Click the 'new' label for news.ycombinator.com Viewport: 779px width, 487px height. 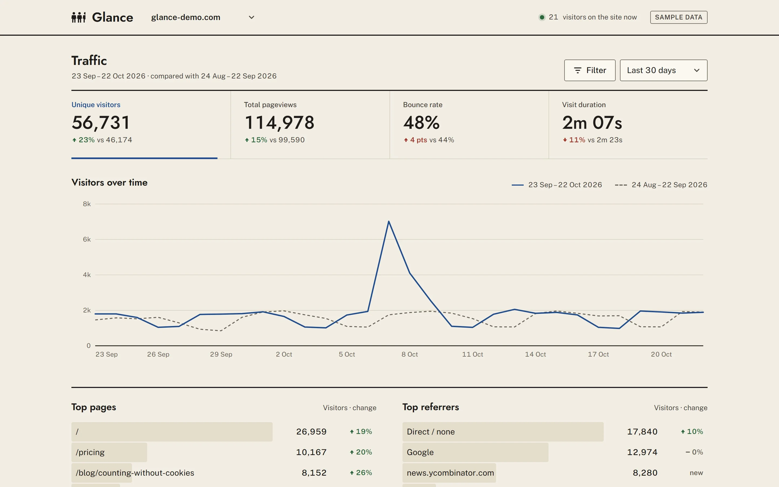click(x=696, y=473)
